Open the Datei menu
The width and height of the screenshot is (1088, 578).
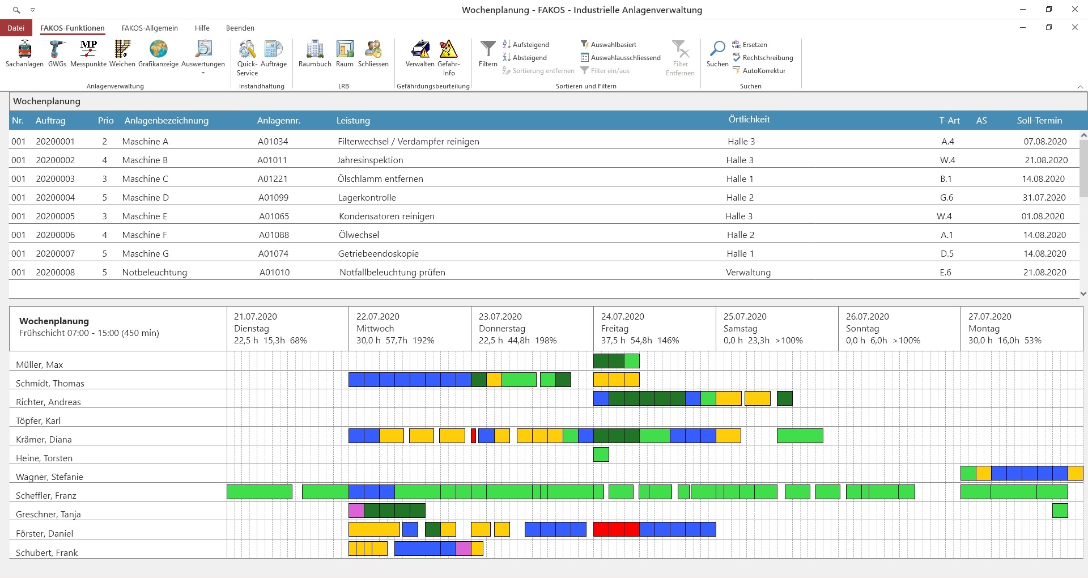(16, 28)
